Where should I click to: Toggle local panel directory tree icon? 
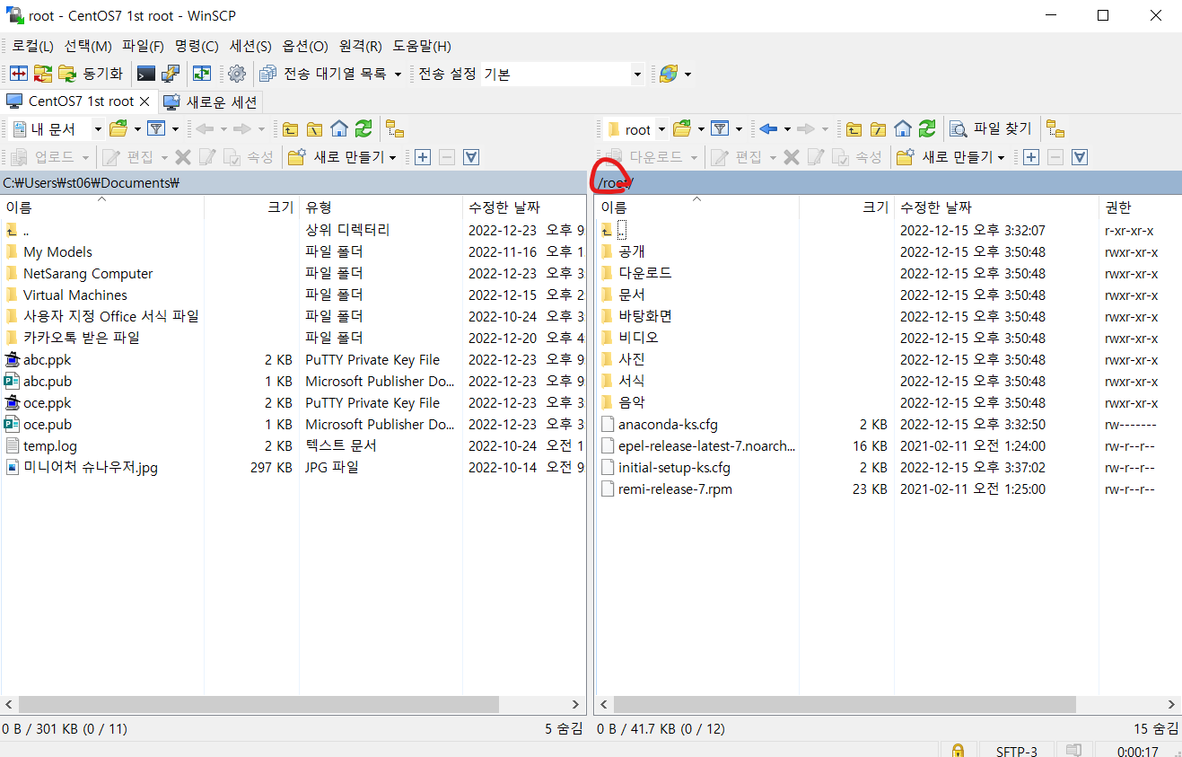tap(395, 129)
